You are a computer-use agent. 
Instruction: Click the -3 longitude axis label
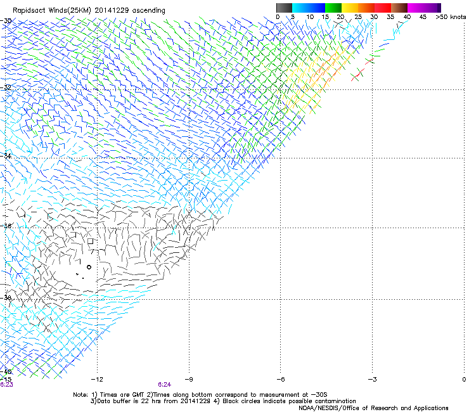[372, 380]
